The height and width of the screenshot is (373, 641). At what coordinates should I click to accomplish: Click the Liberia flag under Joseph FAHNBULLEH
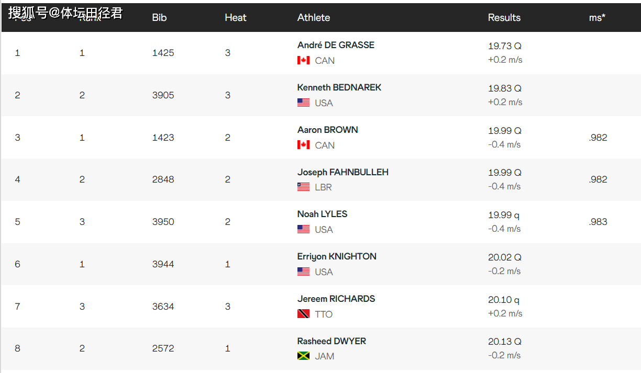(303, 187)
